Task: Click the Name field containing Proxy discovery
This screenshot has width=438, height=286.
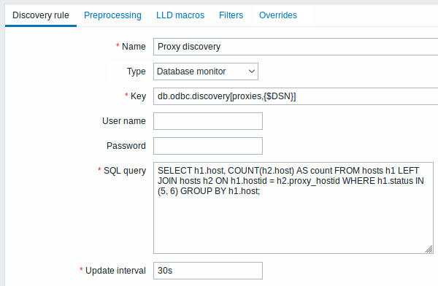Action: [296, 47]
